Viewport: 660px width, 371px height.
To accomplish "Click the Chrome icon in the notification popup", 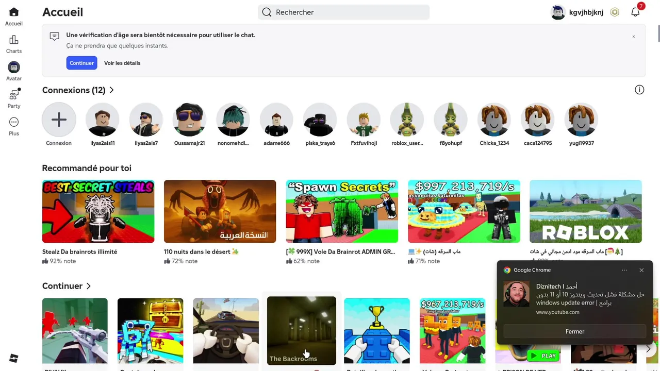I will coord(507,270).
